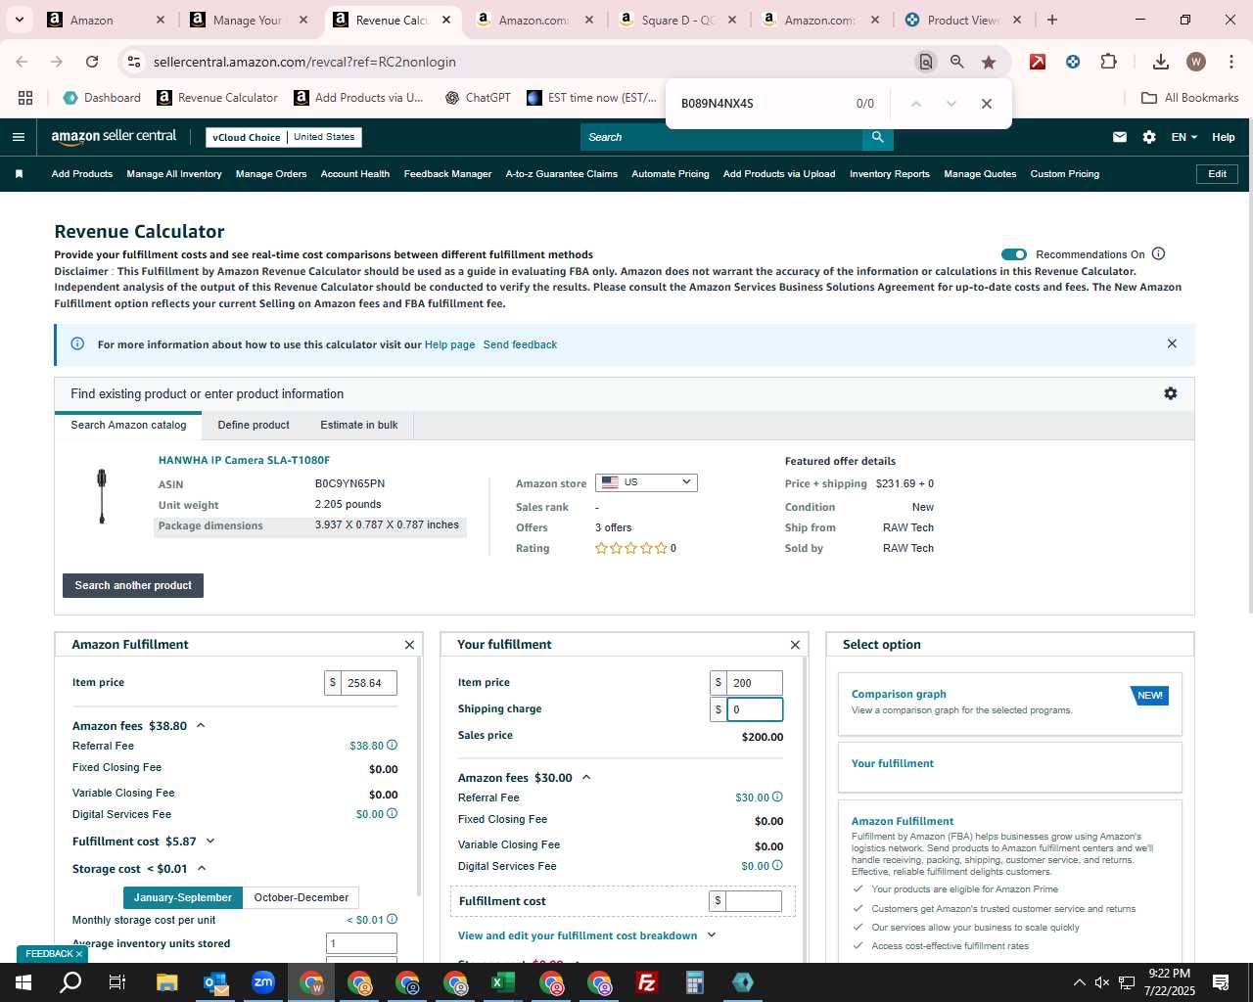Image resolution: width=1253 pixels, height=1002 pixels.
Task: Open EN language dropdown
Action: (x=1183, y=137)
